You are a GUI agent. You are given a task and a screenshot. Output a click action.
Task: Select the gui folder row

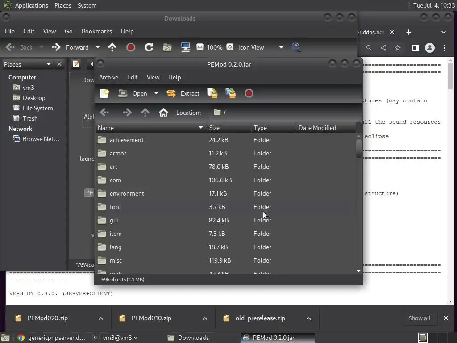pos(225,221)
